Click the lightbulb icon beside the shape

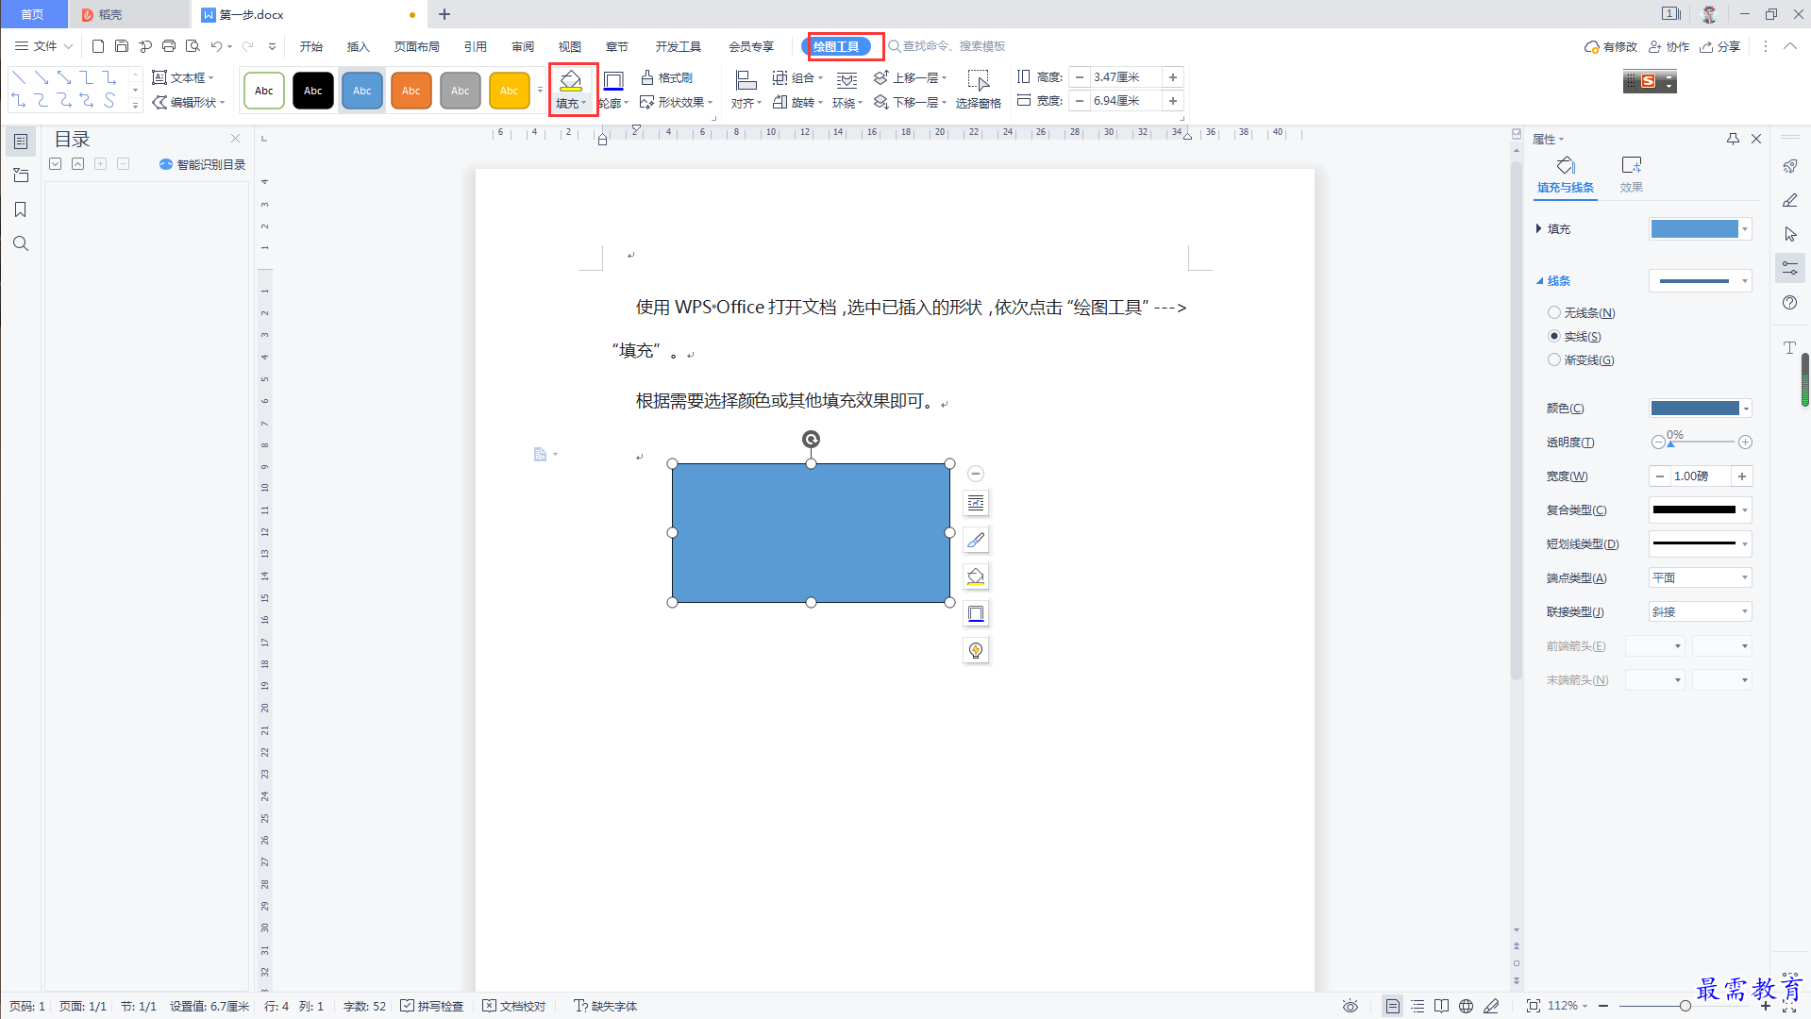tap(976, 650)
